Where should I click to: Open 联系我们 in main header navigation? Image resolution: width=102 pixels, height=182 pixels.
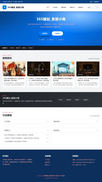click(81, 7)
